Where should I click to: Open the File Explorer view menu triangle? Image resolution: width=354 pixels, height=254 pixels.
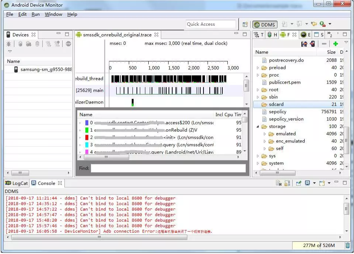[x=346, y=42]
